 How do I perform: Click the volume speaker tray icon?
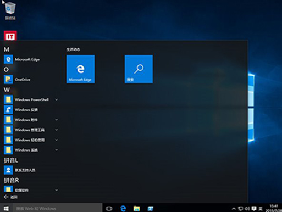click(x=247, y=209)
